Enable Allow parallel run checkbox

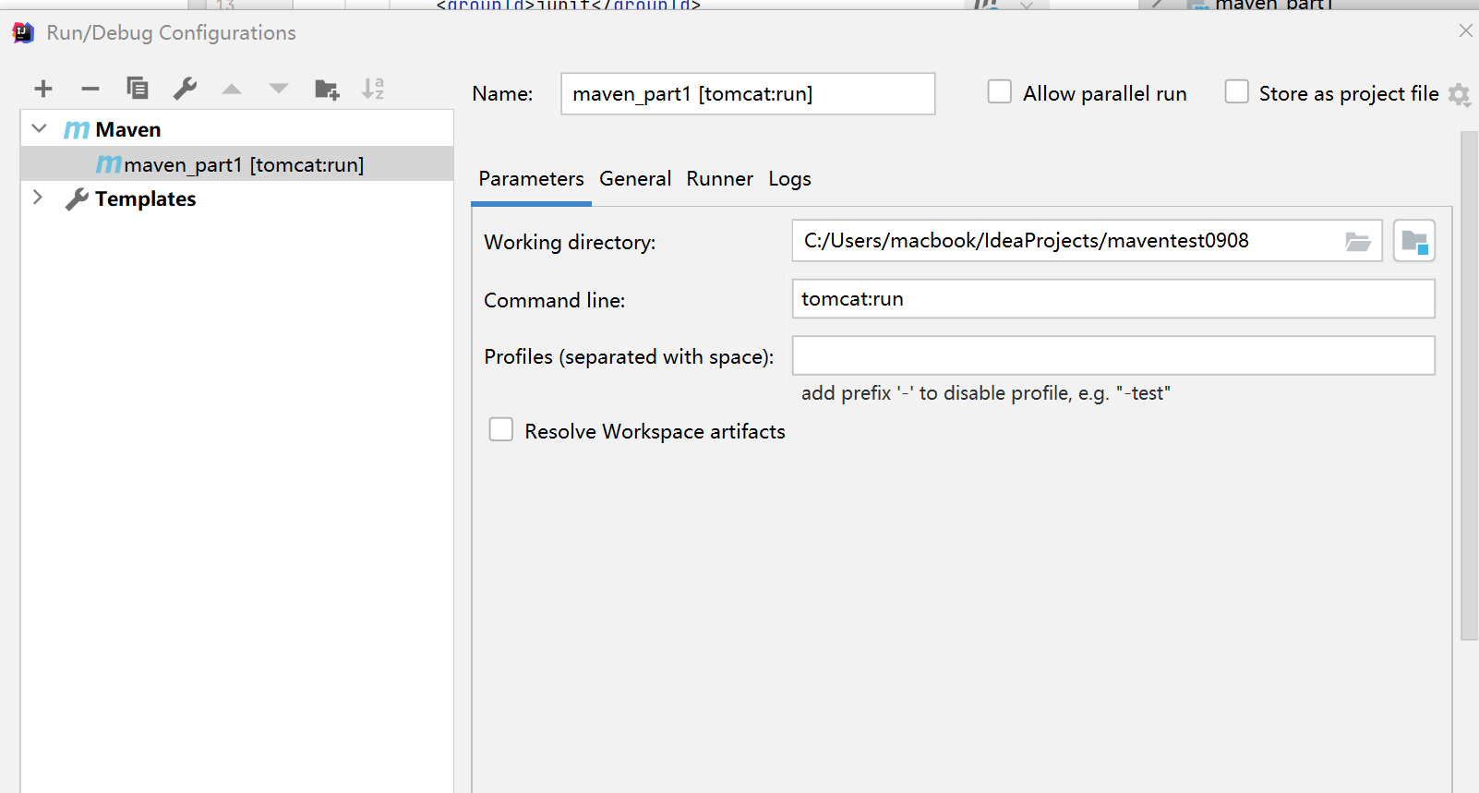pos(1000,92)
